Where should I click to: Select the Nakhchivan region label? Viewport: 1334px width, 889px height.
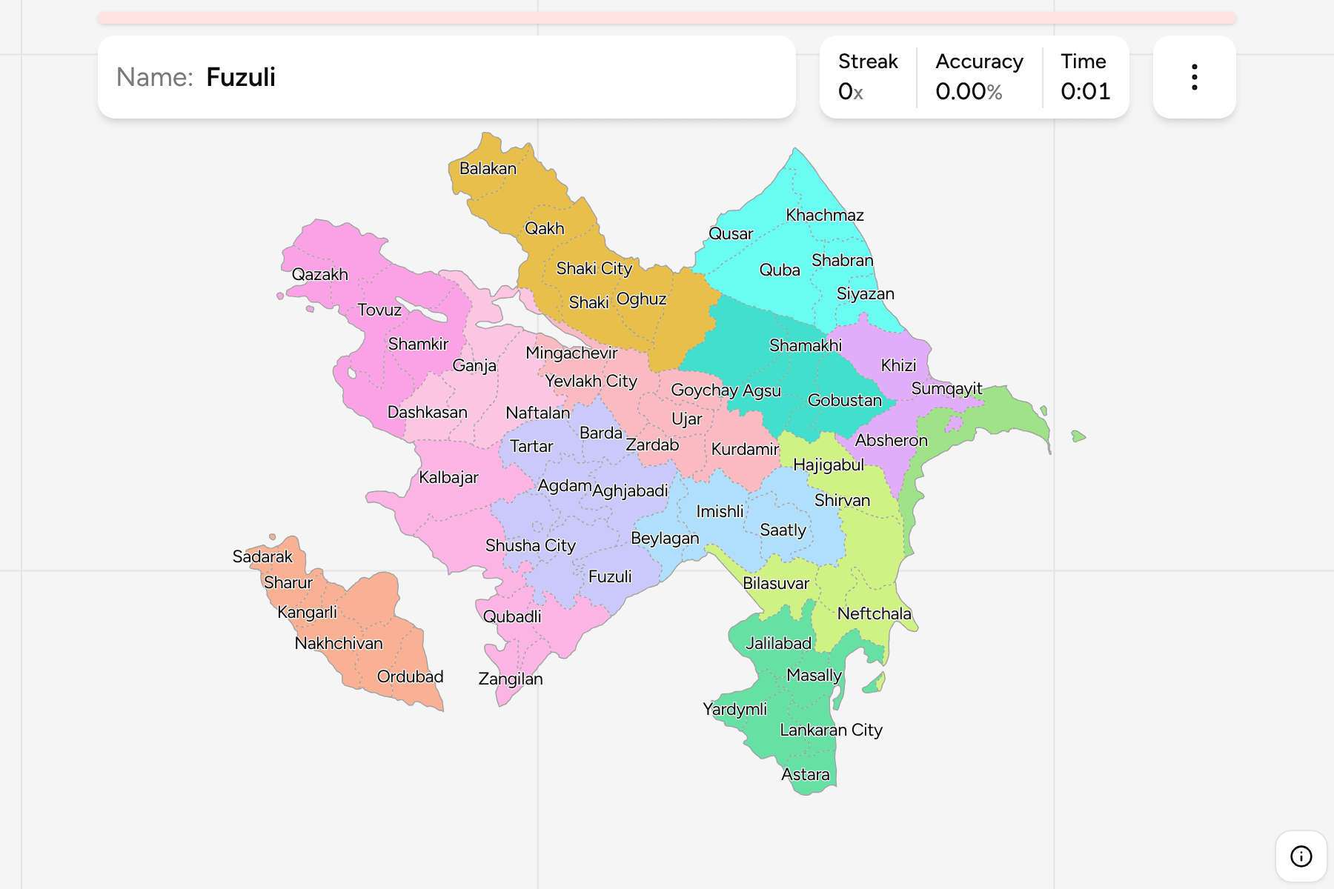pos(339,644)
